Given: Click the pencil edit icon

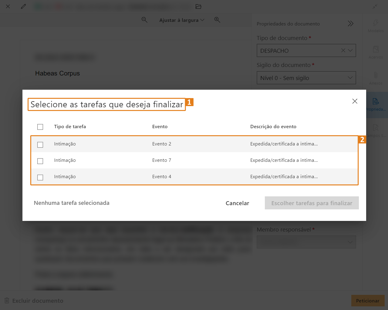Looking at the screenshot, I should point(23,6).
